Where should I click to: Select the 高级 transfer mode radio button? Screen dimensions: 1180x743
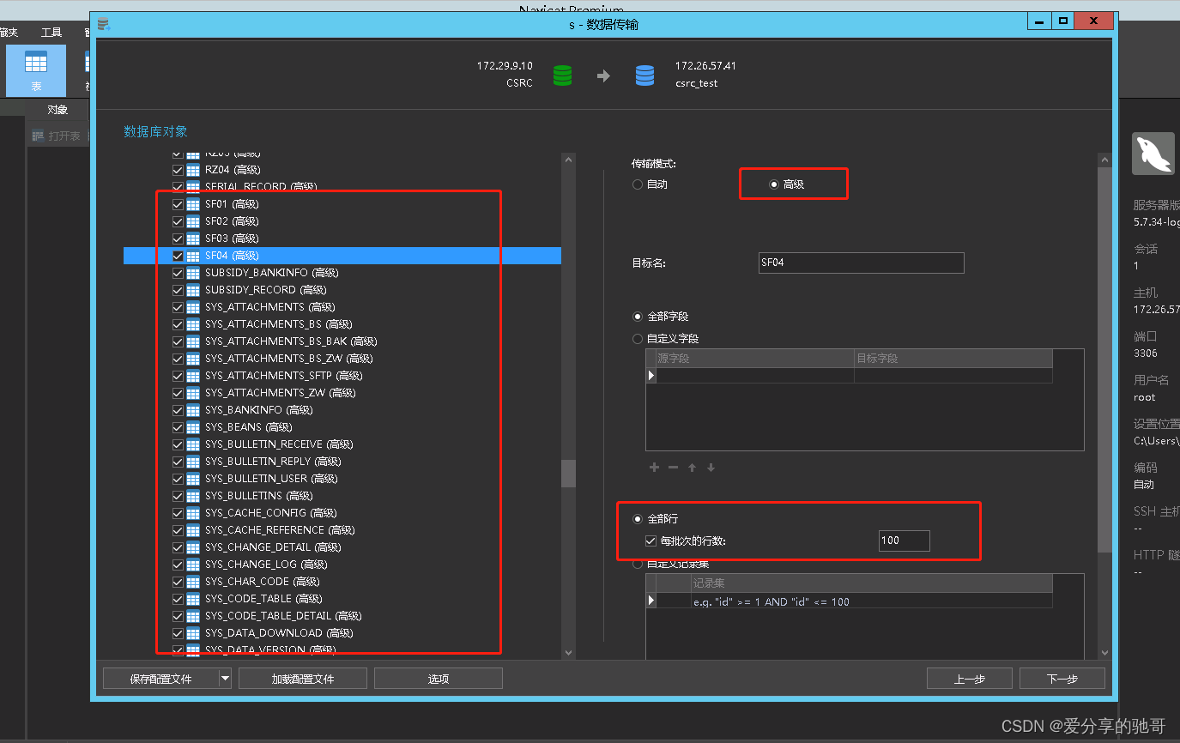pos(773,184)
